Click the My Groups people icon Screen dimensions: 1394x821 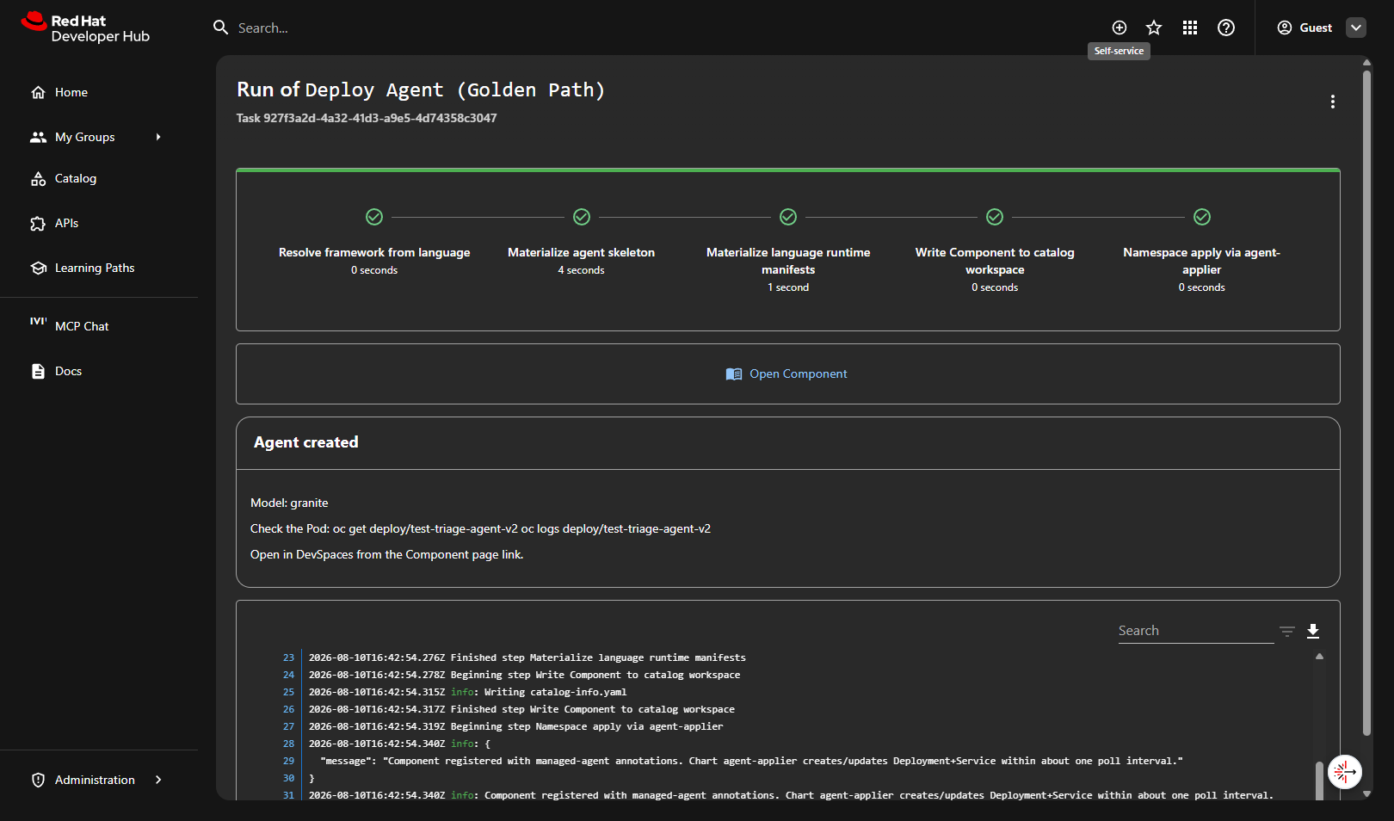click(x=38, y=137)
